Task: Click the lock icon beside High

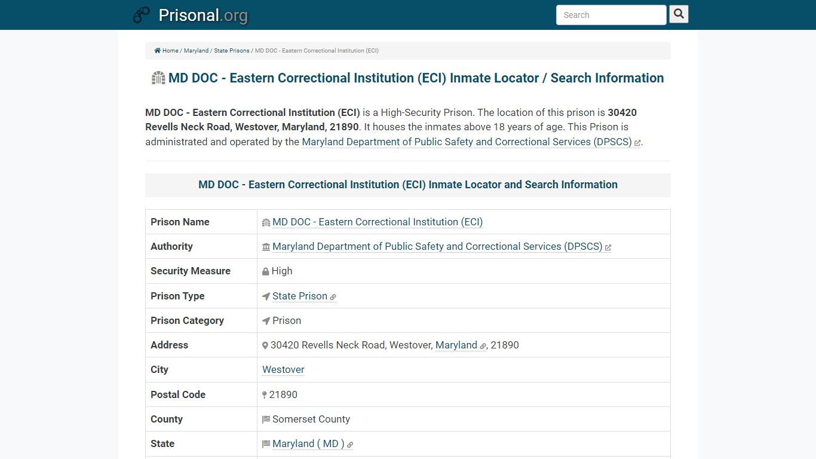Action: coord(266,271)
